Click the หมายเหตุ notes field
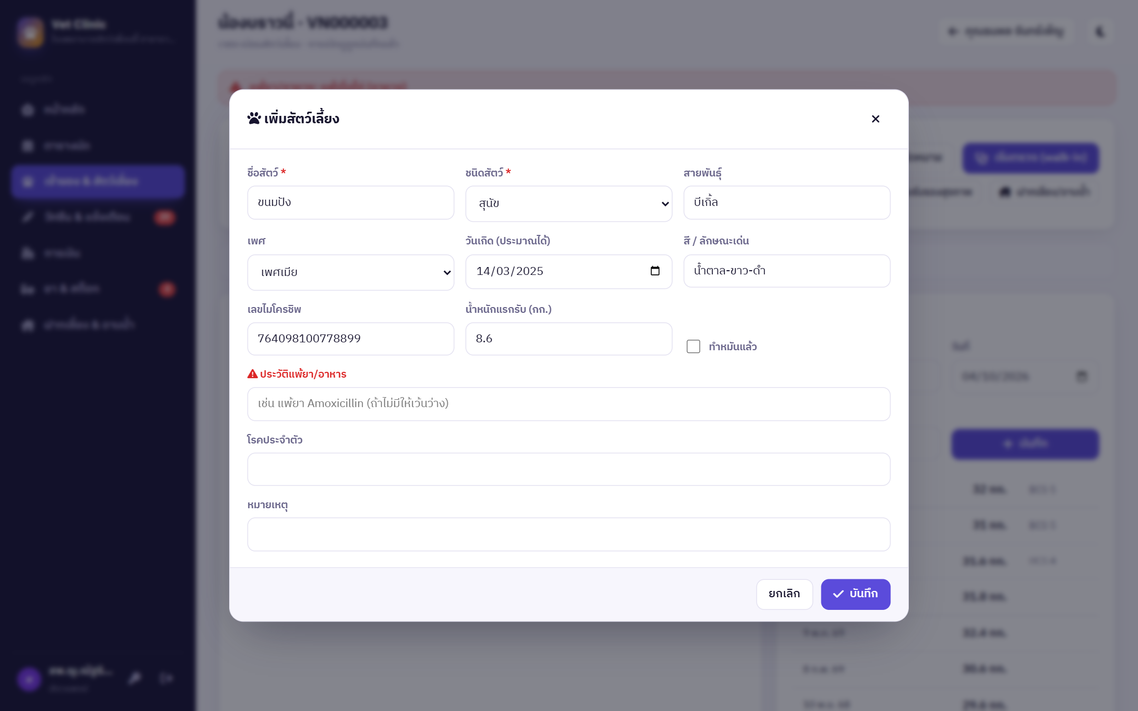Viewport: 1138px width, 711px height. (568, 535)
